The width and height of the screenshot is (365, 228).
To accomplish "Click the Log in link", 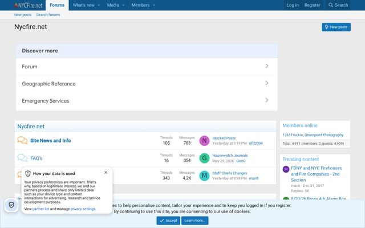I will pyautogui.click(x=293, y=5).
